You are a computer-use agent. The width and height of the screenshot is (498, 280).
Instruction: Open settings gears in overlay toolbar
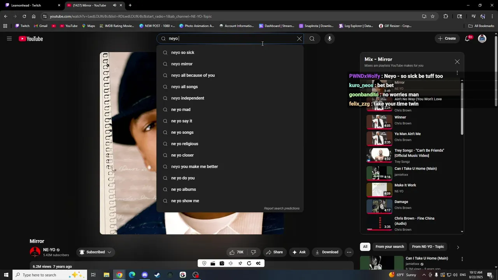pos(258,263)
